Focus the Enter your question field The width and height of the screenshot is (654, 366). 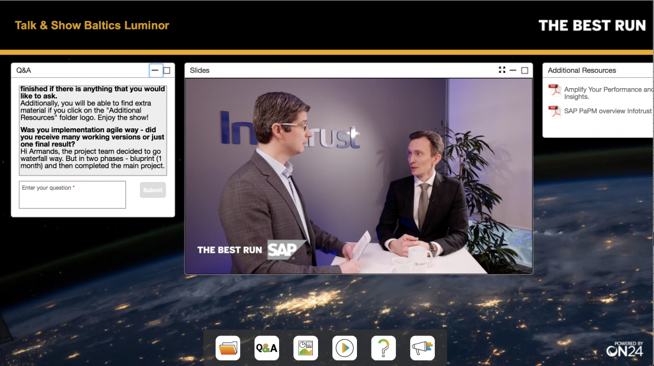coord(72,194)
